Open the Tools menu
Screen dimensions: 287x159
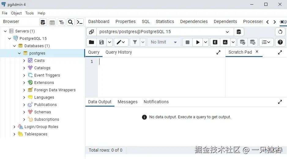point(29,13)
